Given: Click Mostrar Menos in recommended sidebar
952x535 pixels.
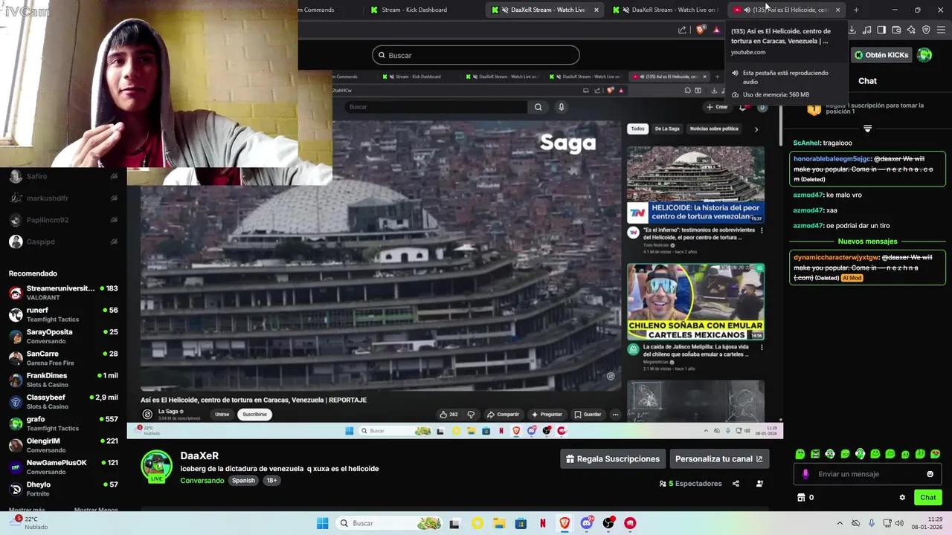Looking at the screenshot, I should [96, 510].
